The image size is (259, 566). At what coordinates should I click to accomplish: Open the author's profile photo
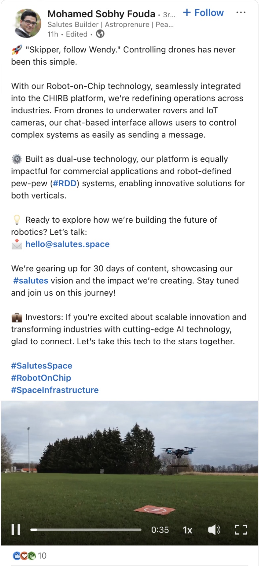[28, 23]
